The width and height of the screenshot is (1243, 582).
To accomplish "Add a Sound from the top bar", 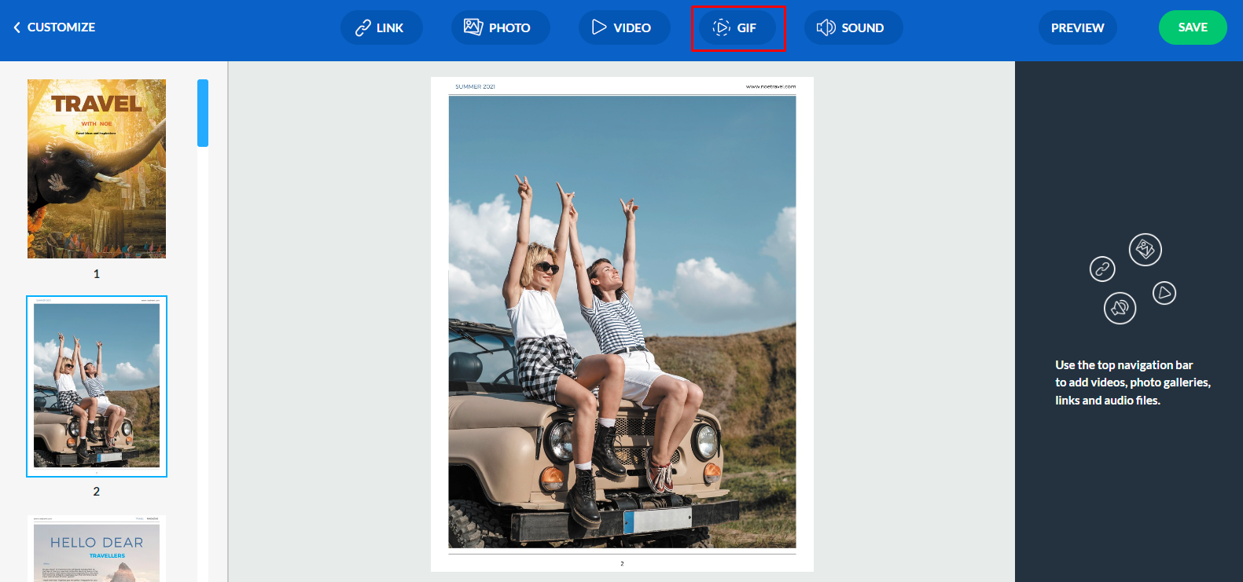I will (x=853, y=27).
